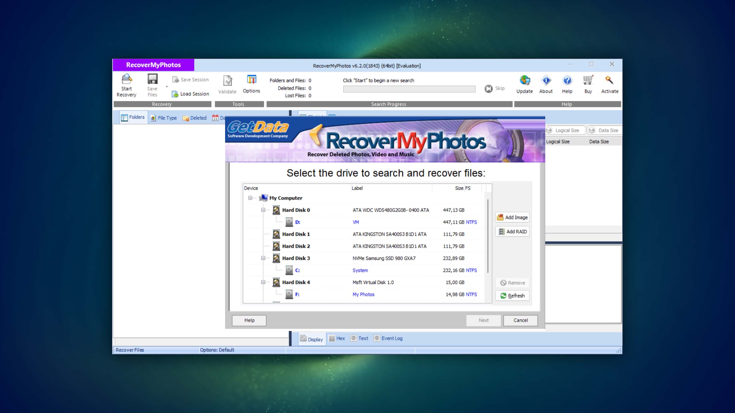
Task: Open the Save Files dropdown arrow
Action: pos(167,87)
